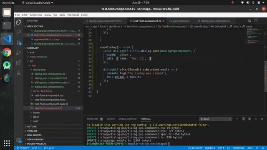
Task: Kill terminal with trash icon
Action: coord(249,119)
